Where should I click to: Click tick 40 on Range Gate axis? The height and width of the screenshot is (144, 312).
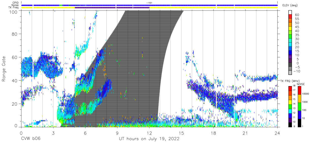pyautogui.click(x=15, y=81)
